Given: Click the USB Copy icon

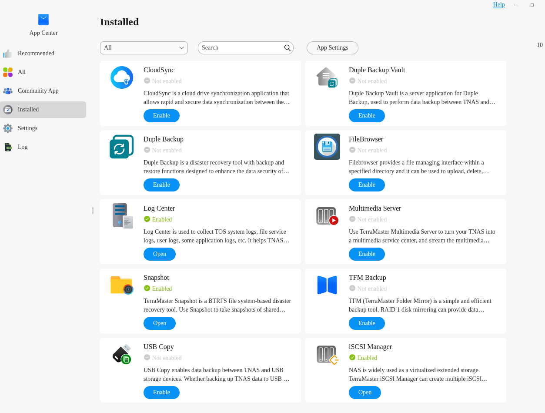Looking at the screenshot, I should click(122, 354).
